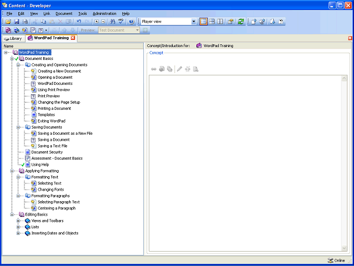Run the ABC spell check icon
The image size is (354, 266).
click(121, 22)
